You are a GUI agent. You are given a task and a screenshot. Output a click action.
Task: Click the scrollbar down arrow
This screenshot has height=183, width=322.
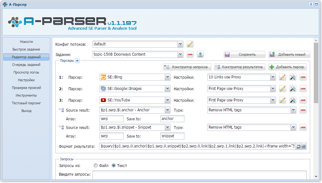(x=316, y=177)
